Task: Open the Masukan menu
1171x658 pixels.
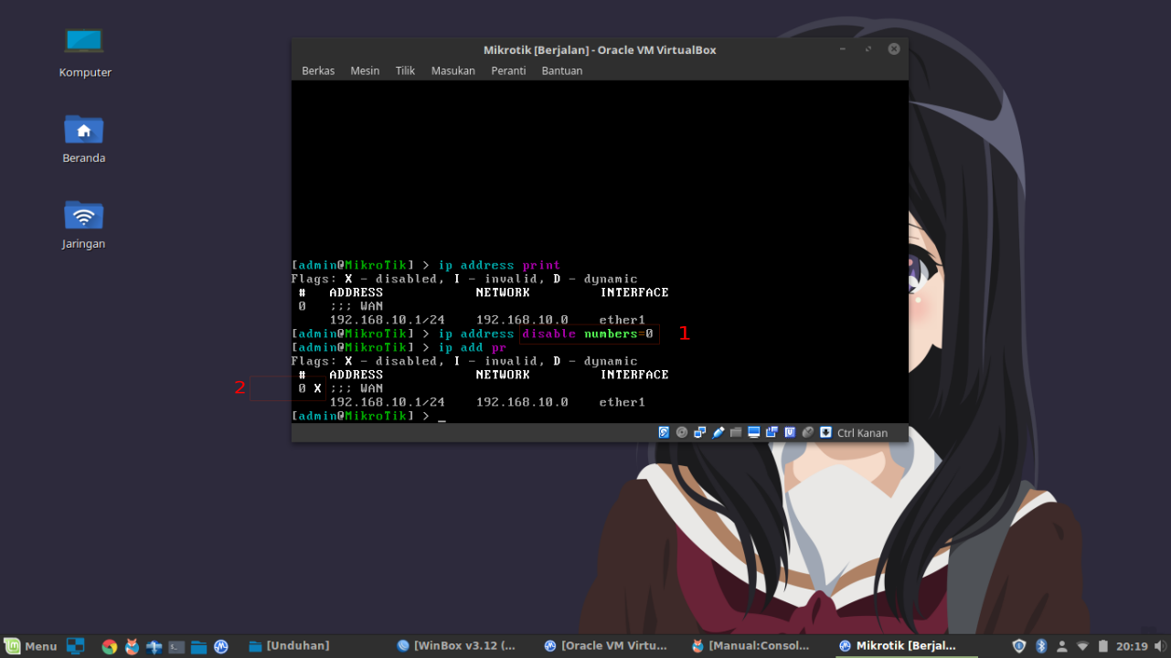Action: (453, 70)
